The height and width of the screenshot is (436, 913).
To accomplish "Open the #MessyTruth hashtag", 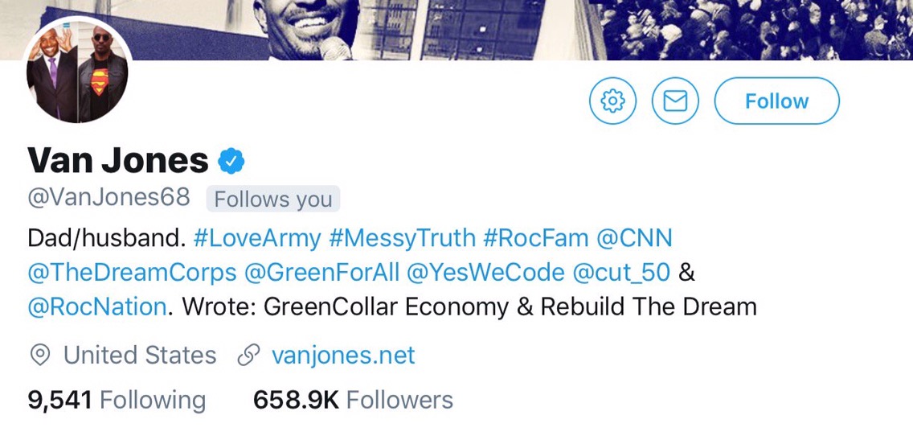I will click(401, 238).
